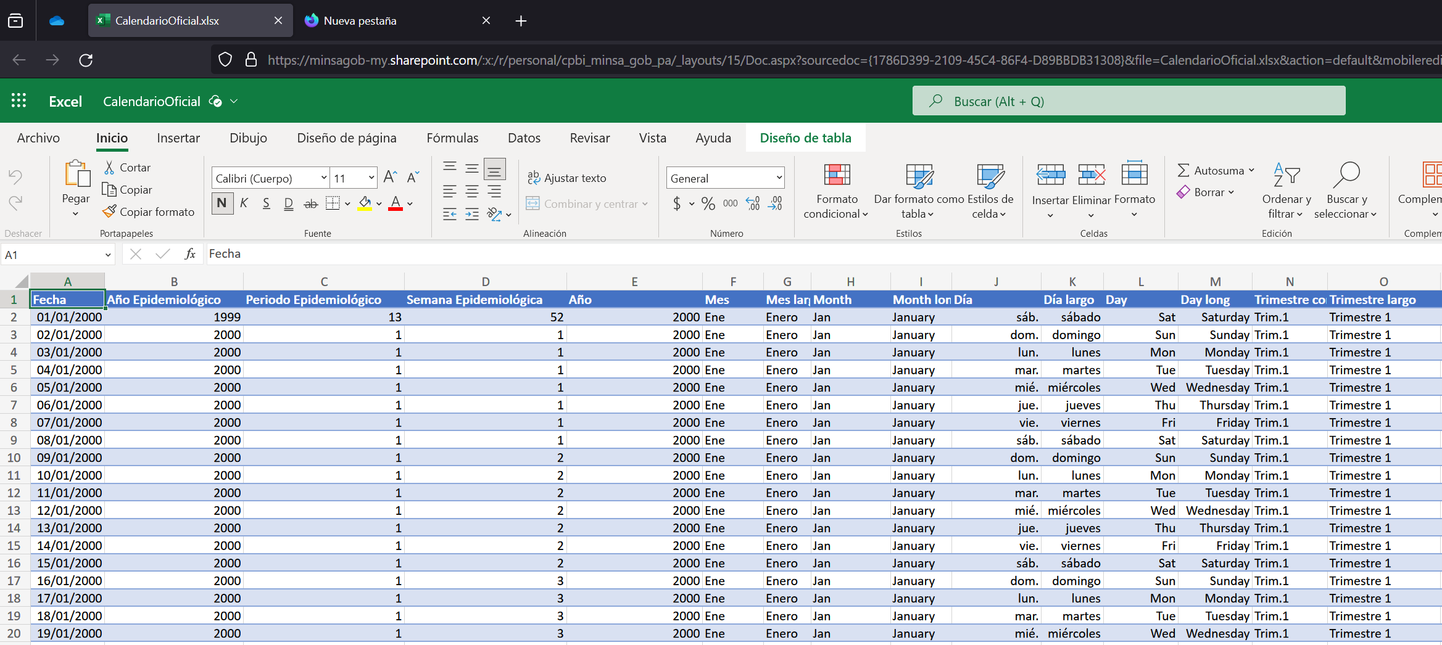Increase indent icon
The width and height of the screenshot is (1442, 645).
click(x=472, y=214)
